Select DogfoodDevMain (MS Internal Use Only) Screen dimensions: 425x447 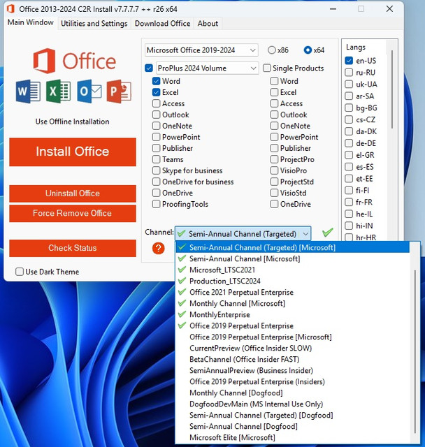point(293,404)
